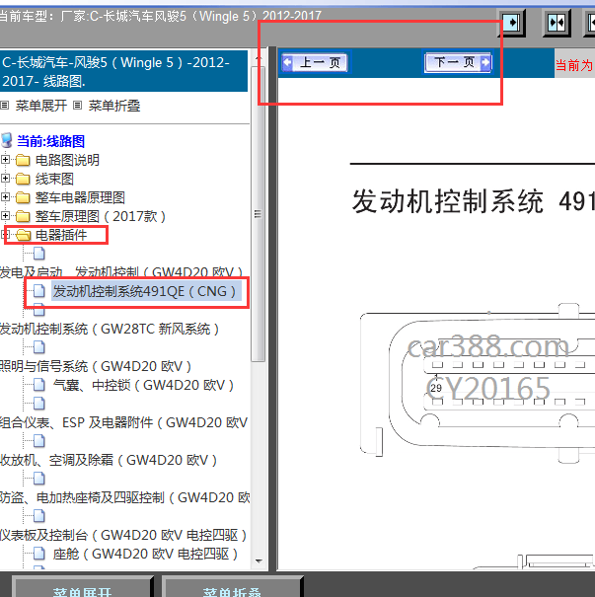595x597 pixels.
Task: Expand the 电路图说明 folder
Action: pyautogui.click(x=5, y=159)
